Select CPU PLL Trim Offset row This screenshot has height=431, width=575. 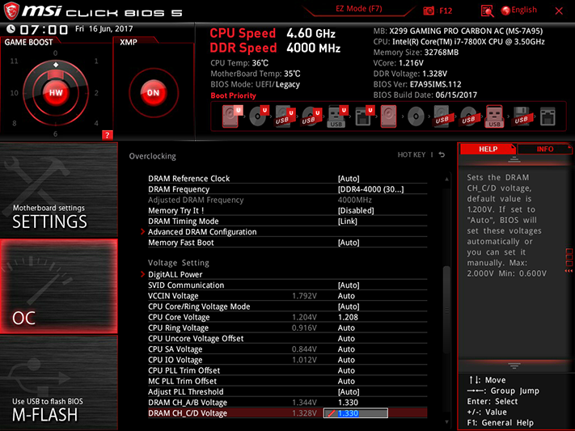point(288,370)
